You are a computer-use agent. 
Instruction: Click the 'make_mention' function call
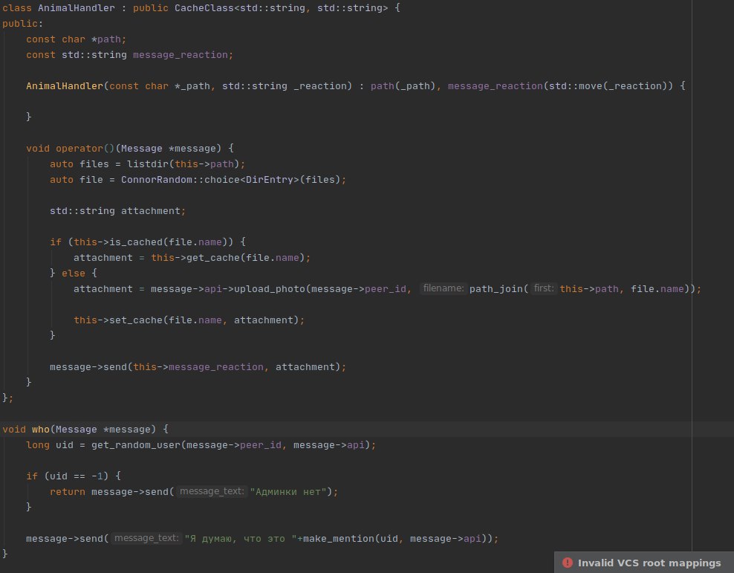pos(339,539)
